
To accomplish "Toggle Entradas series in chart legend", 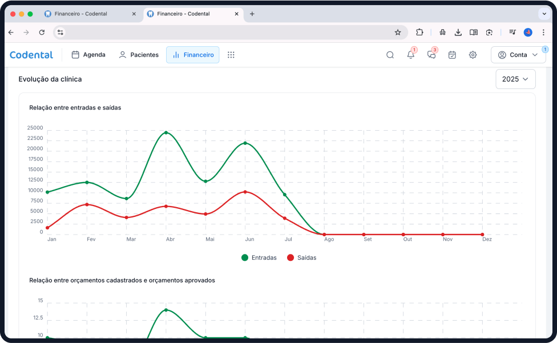I will point(259,257).
